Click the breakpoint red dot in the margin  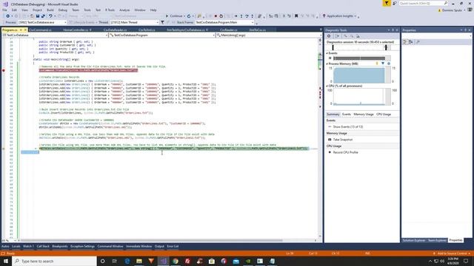[4, 70]
